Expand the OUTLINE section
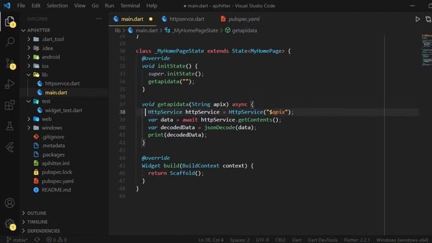This screenshot has width=432, height=243. 36,213
